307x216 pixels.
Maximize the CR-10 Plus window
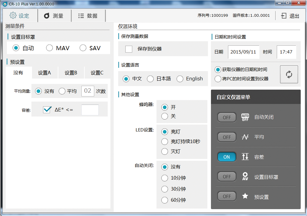(288, 3)
